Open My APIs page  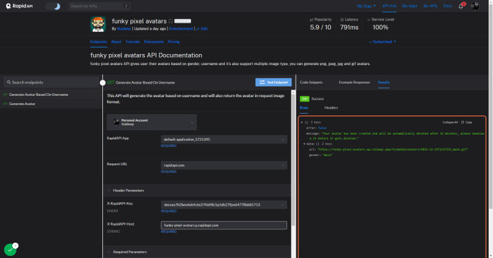(430, 6)
